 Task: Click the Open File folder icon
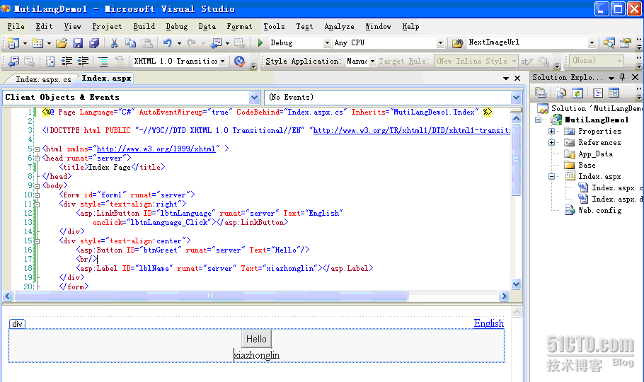(x=62, y=42)
